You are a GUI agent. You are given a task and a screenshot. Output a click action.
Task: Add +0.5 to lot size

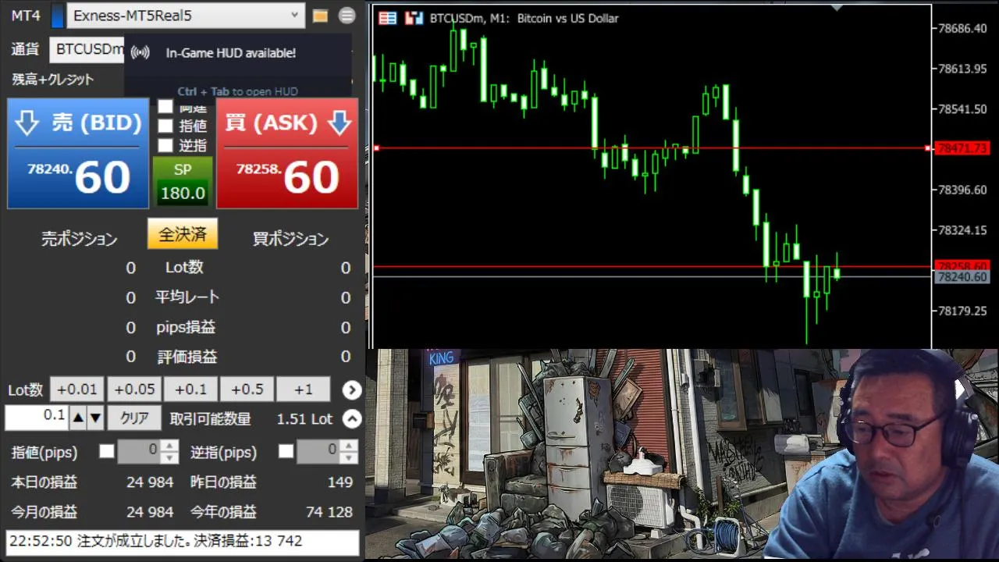click(x=247, y=389)
